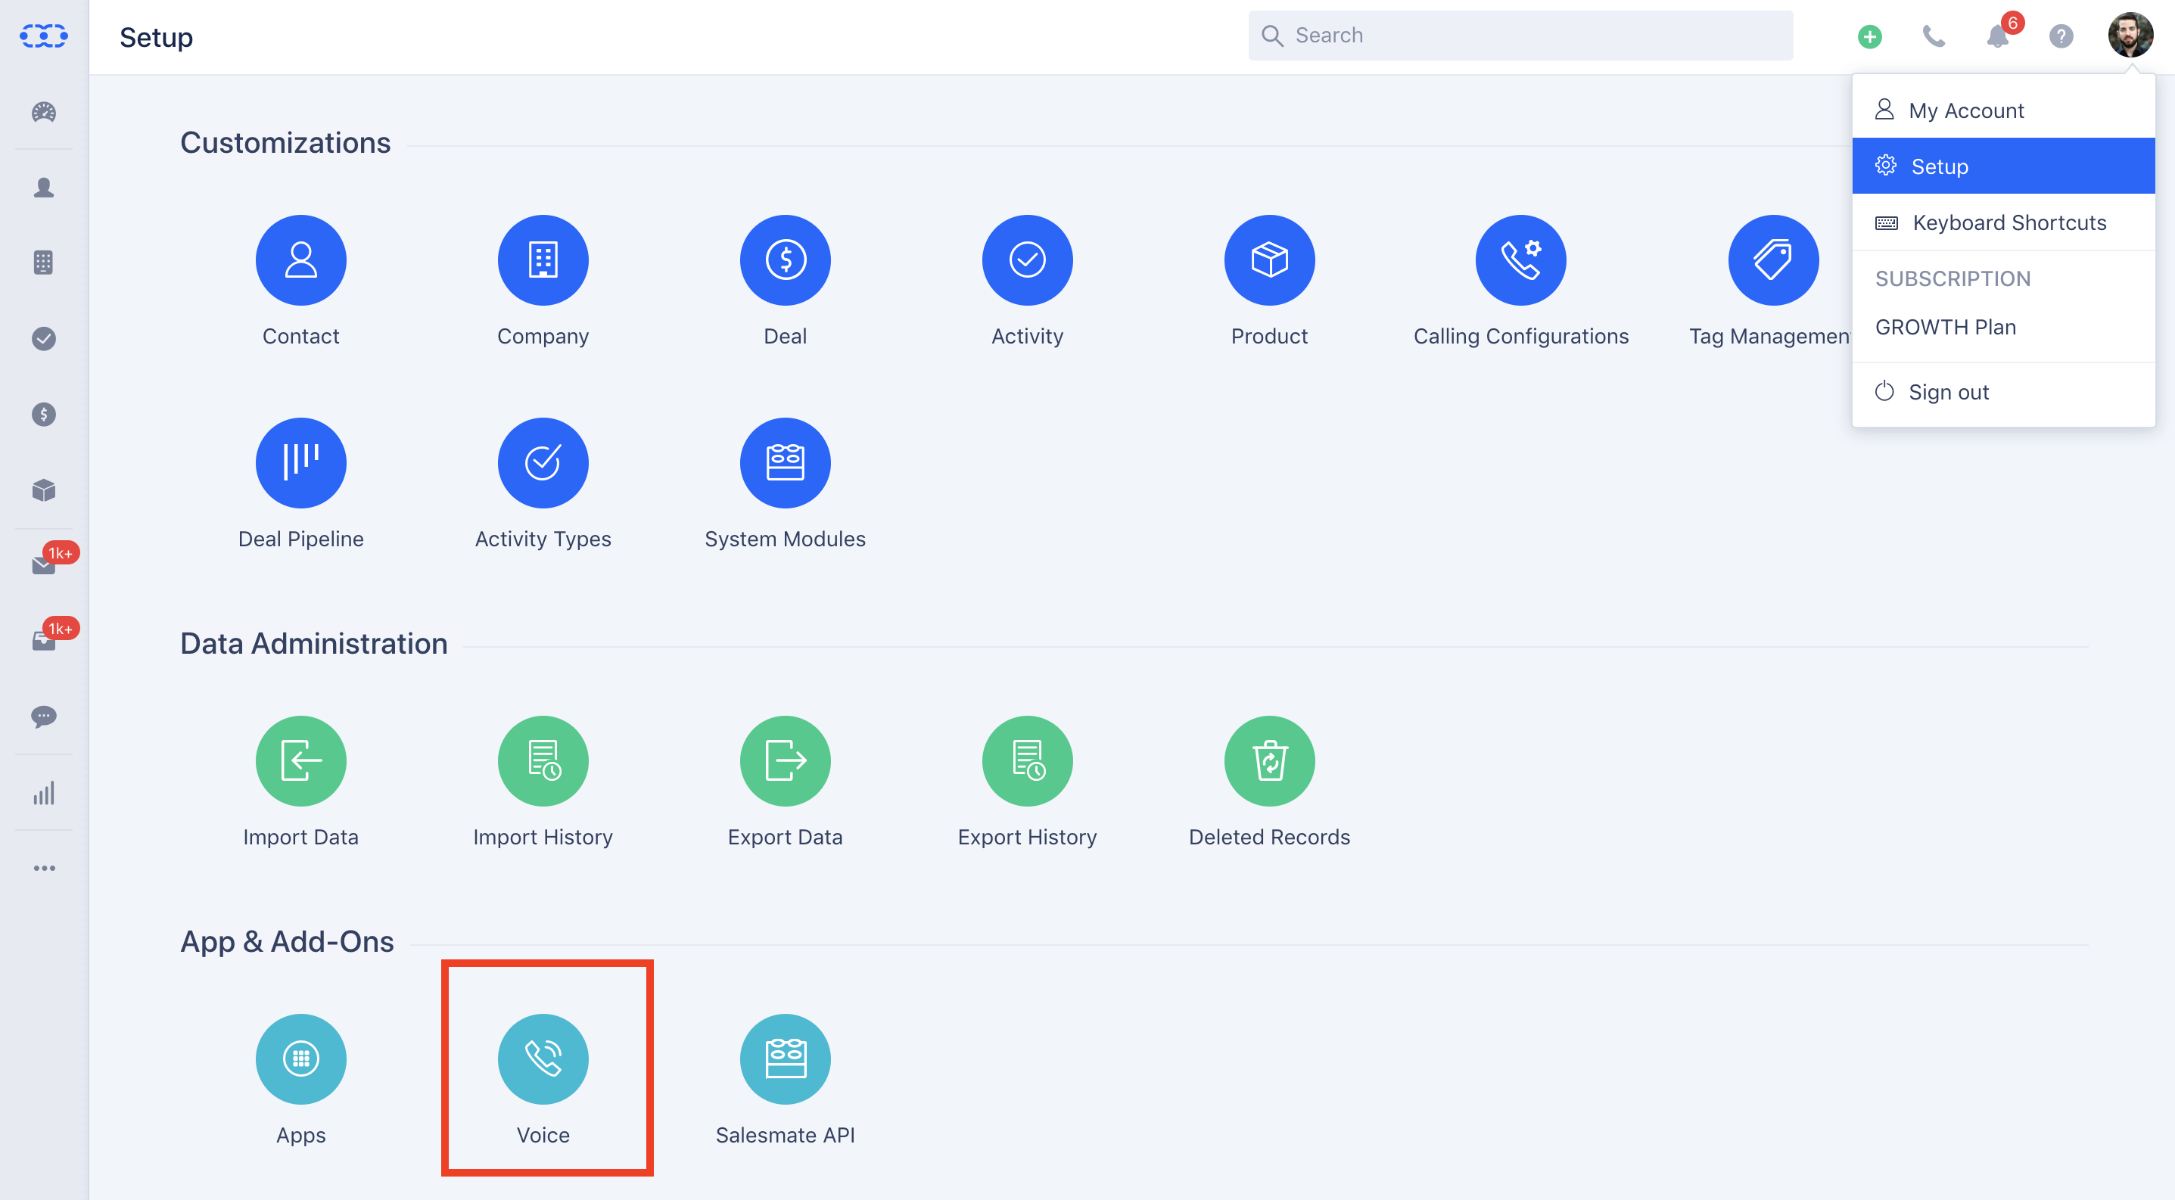Open messages from sidebar chat bubble icon
The image size is (2175, 1200).
pos(44,717)
